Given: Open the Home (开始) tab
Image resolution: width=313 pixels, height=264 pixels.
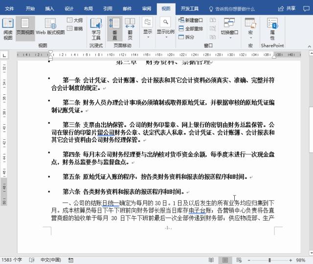Looking at the screenshot, I should click(30, 9).
